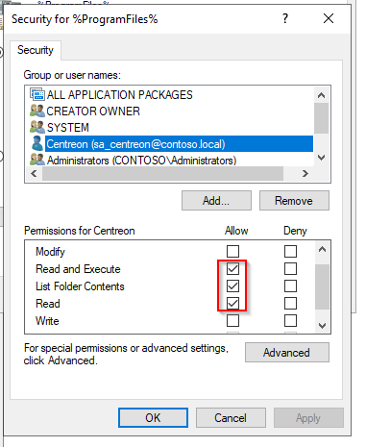The height and width of the screenshot is (447, 366).
Task: Click the user list scroll up arrow
Action: [x=321, y=95]
